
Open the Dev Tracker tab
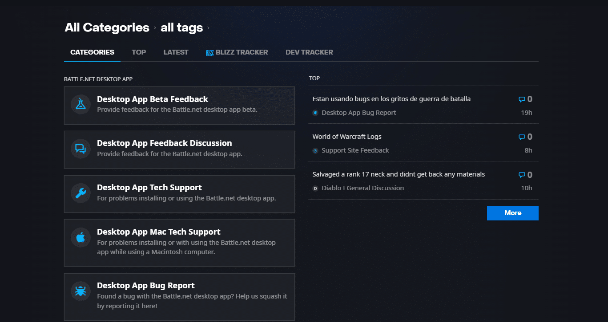pyautogui.click(x=309, y=52)
